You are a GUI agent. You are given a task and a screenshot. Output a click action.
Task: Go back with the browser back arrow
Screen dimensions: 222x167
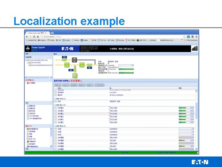27,36
